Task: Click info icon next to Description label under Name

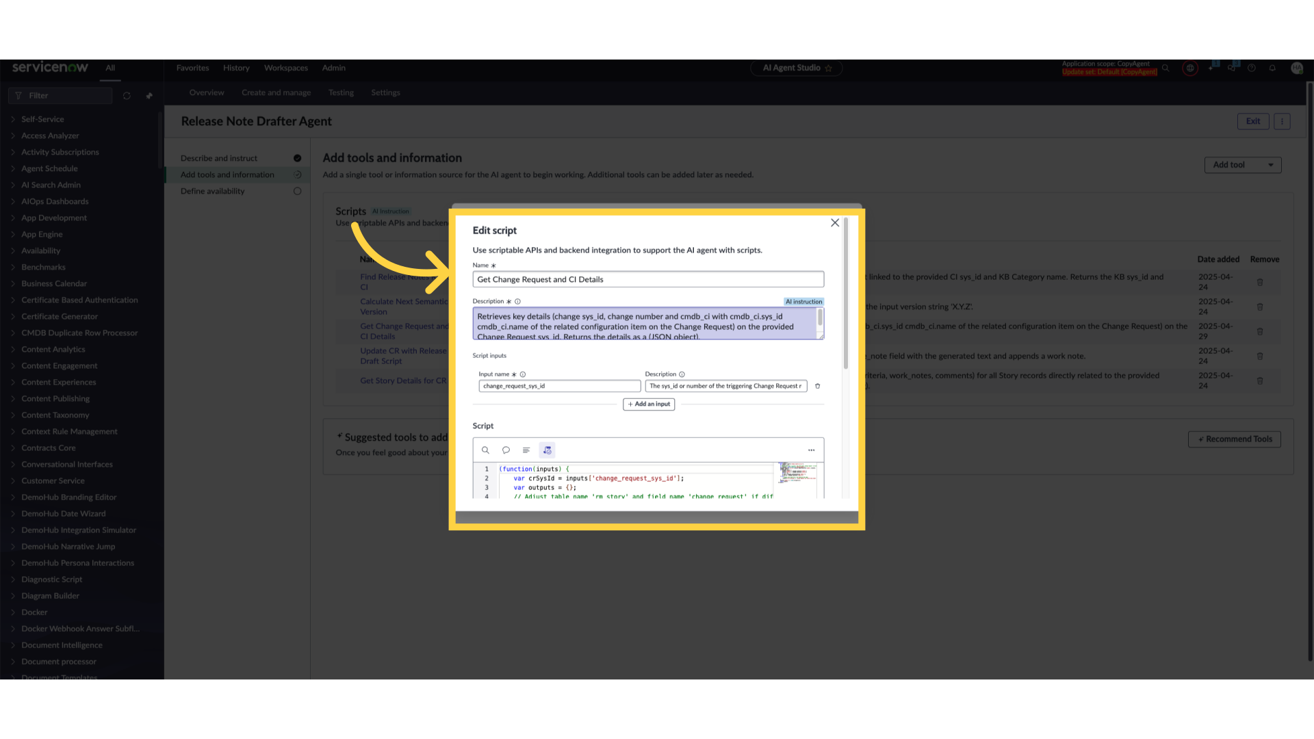Action: pyautogui.click(x=518, y=302)
